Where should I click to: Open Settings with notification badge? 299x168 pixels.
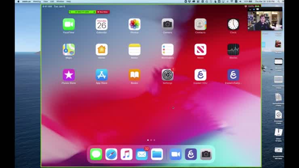[x=167, y=75]
